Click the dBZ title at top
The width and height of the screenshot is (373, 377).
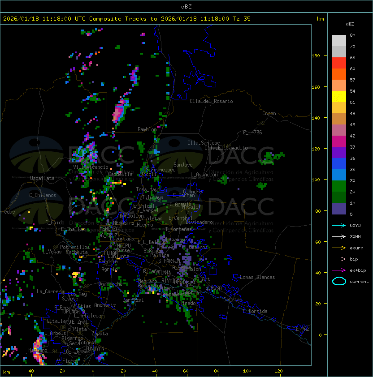click(186, 6)
